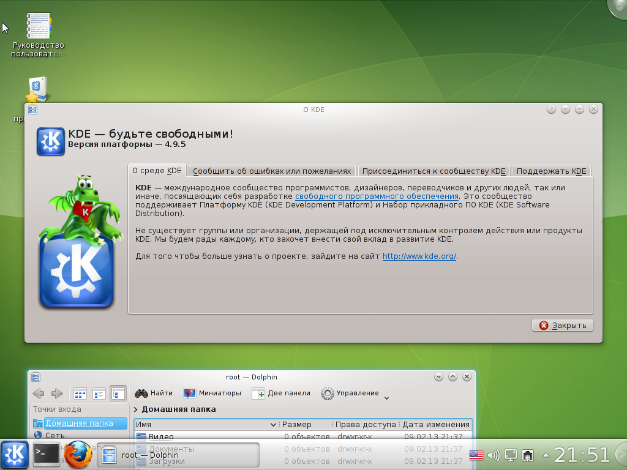The width and height of the screenshot is (627, 470).
Task: Open the volume control in system tray
Action: point(494,455)
